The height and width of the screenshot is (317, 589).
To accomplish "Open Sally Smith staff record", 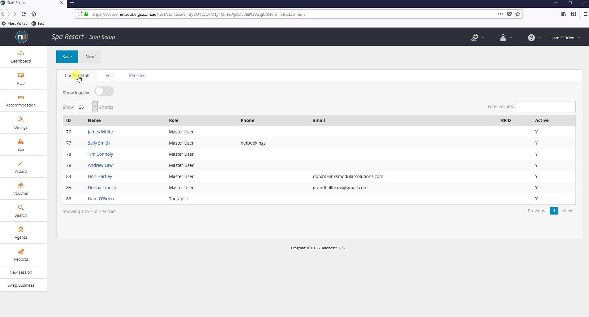I will (99, 143).
